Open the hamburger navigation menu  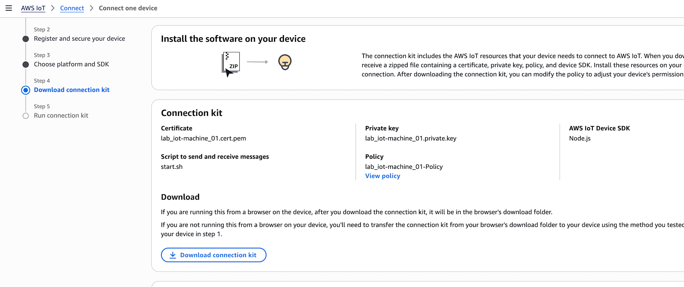click(x=9, y=8)
